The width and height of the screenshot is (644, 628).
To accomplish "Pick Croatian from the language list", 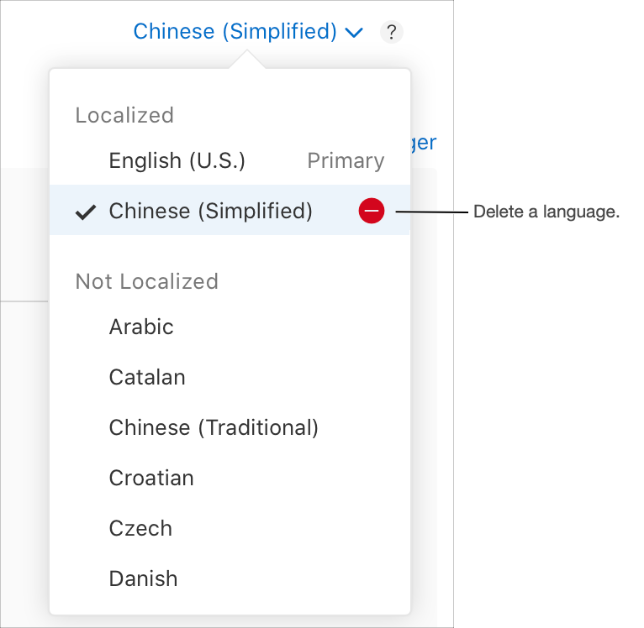I will pyautogui.click(x=151, y=478).
